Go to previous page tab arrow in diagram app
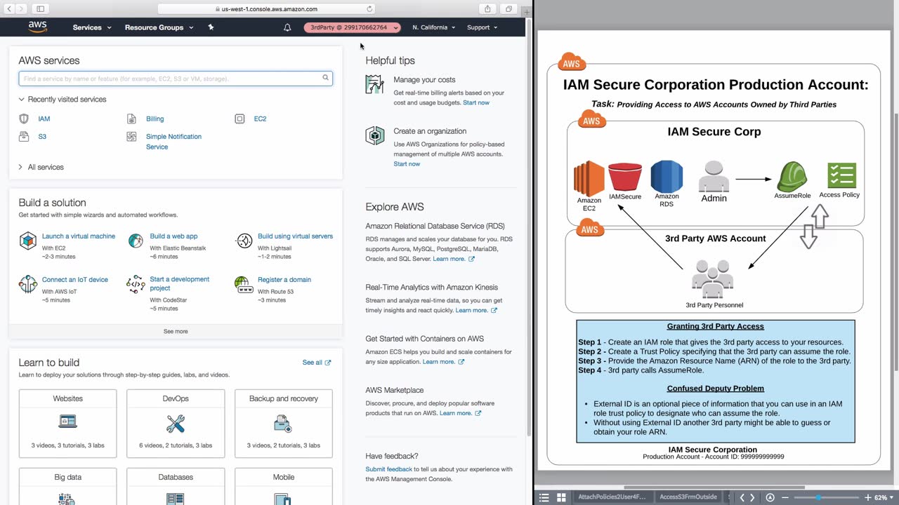 tap(742, 497)
